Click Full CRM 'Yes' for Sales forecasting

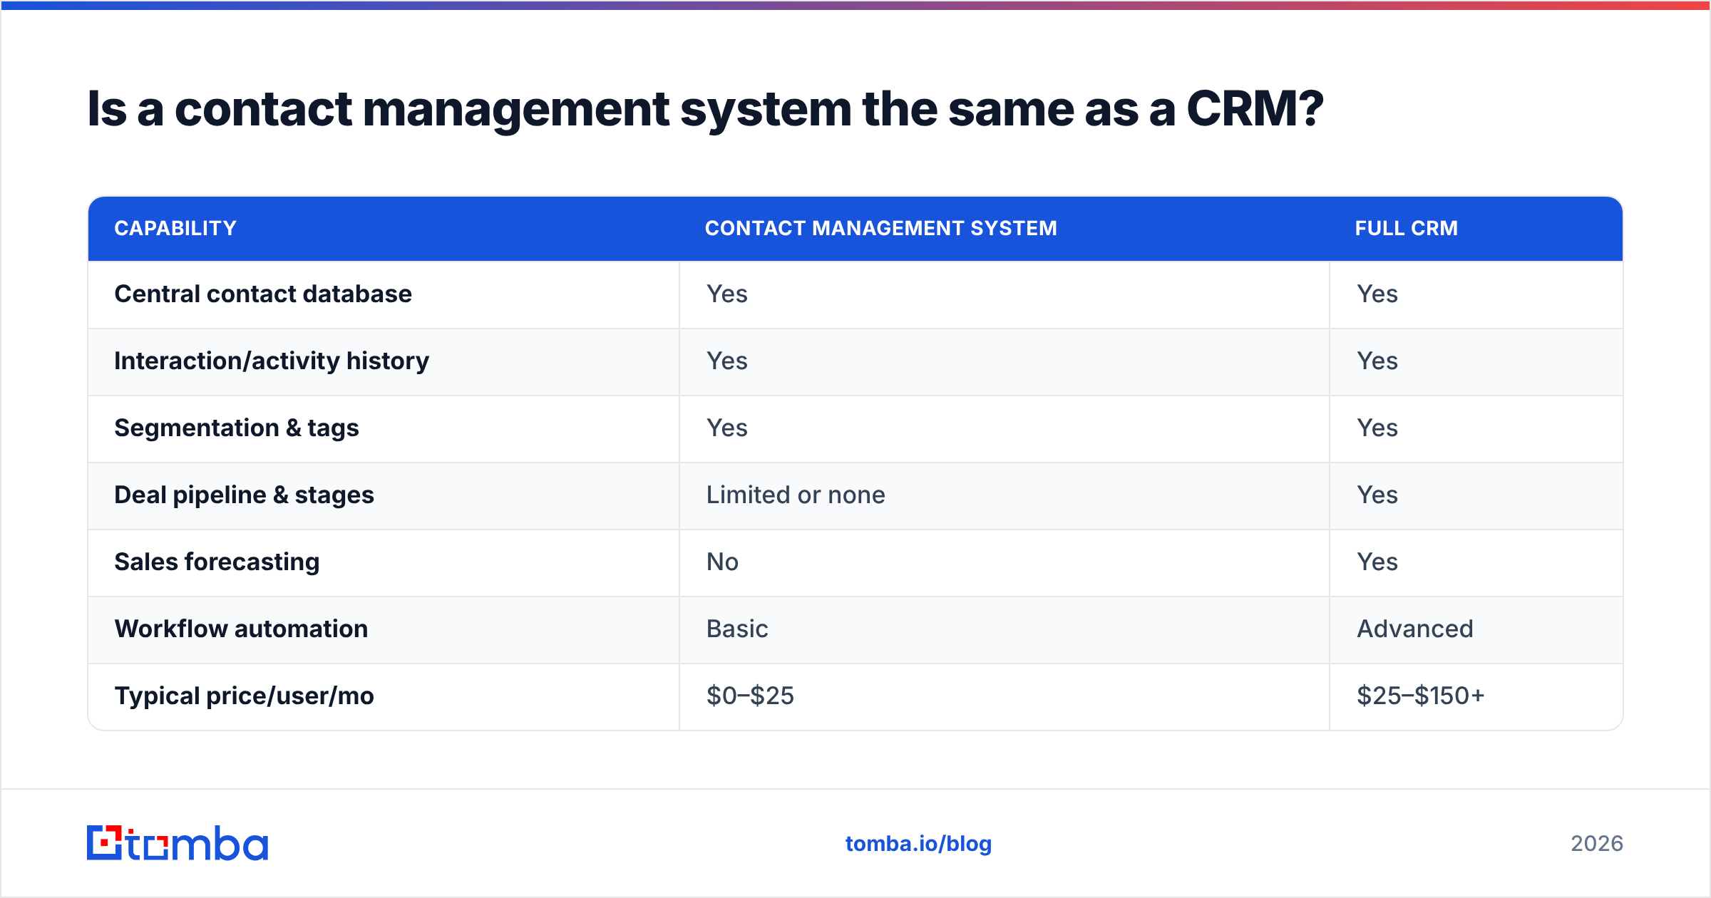pyautogui.click(x=1377, y=562)
